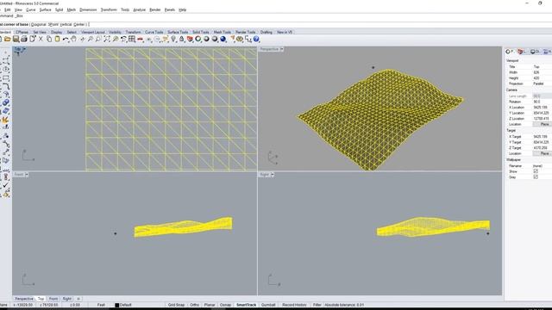Open the Projection dropdown showing Parallel
The height and width of the screenshot is (310, 552).
coord(542,84)
